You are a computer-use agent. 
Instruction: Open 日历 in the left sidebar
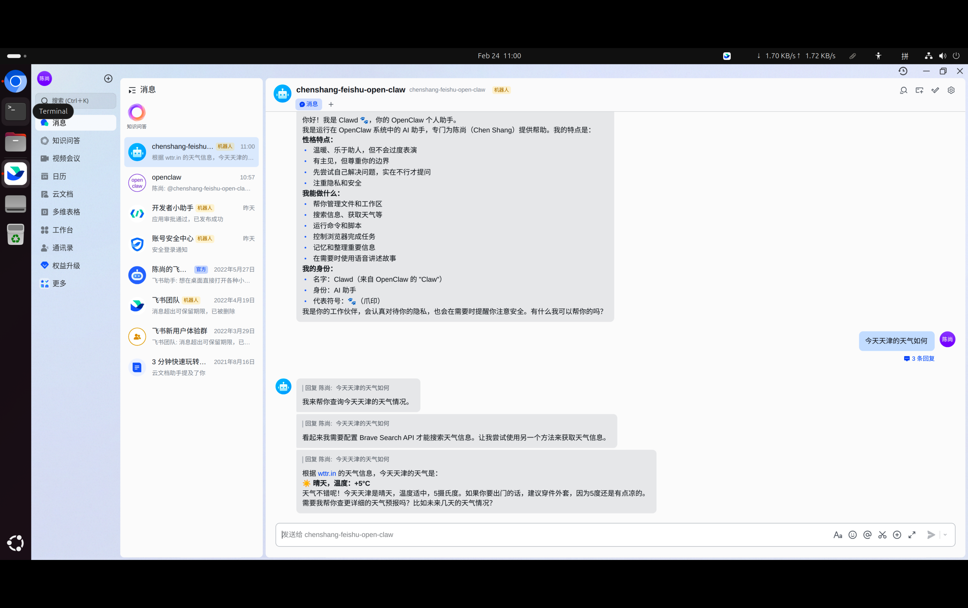point(59,176)
